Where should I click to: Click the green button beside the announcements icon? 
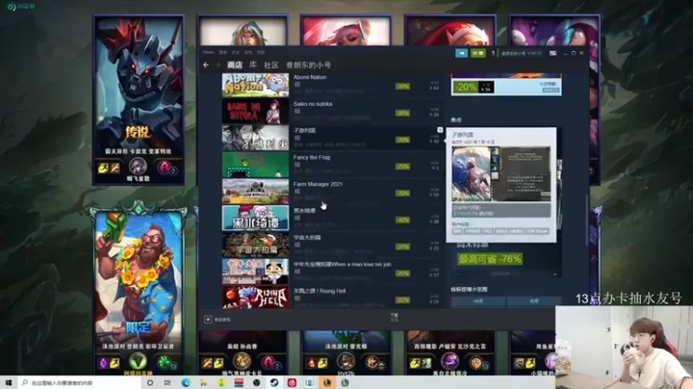click(477, 53)
